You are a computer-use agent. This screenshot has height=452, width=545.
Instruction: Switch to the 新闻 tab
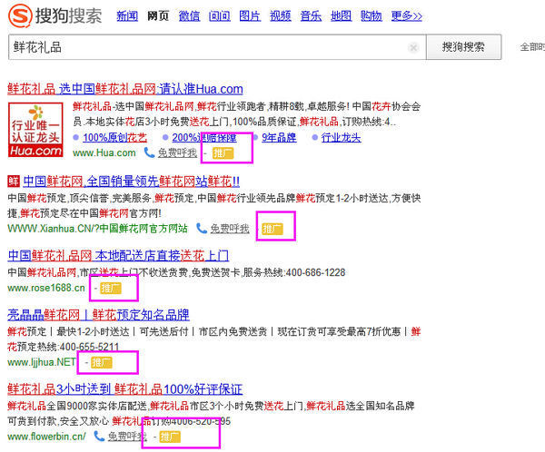click(x=127, y=16)
